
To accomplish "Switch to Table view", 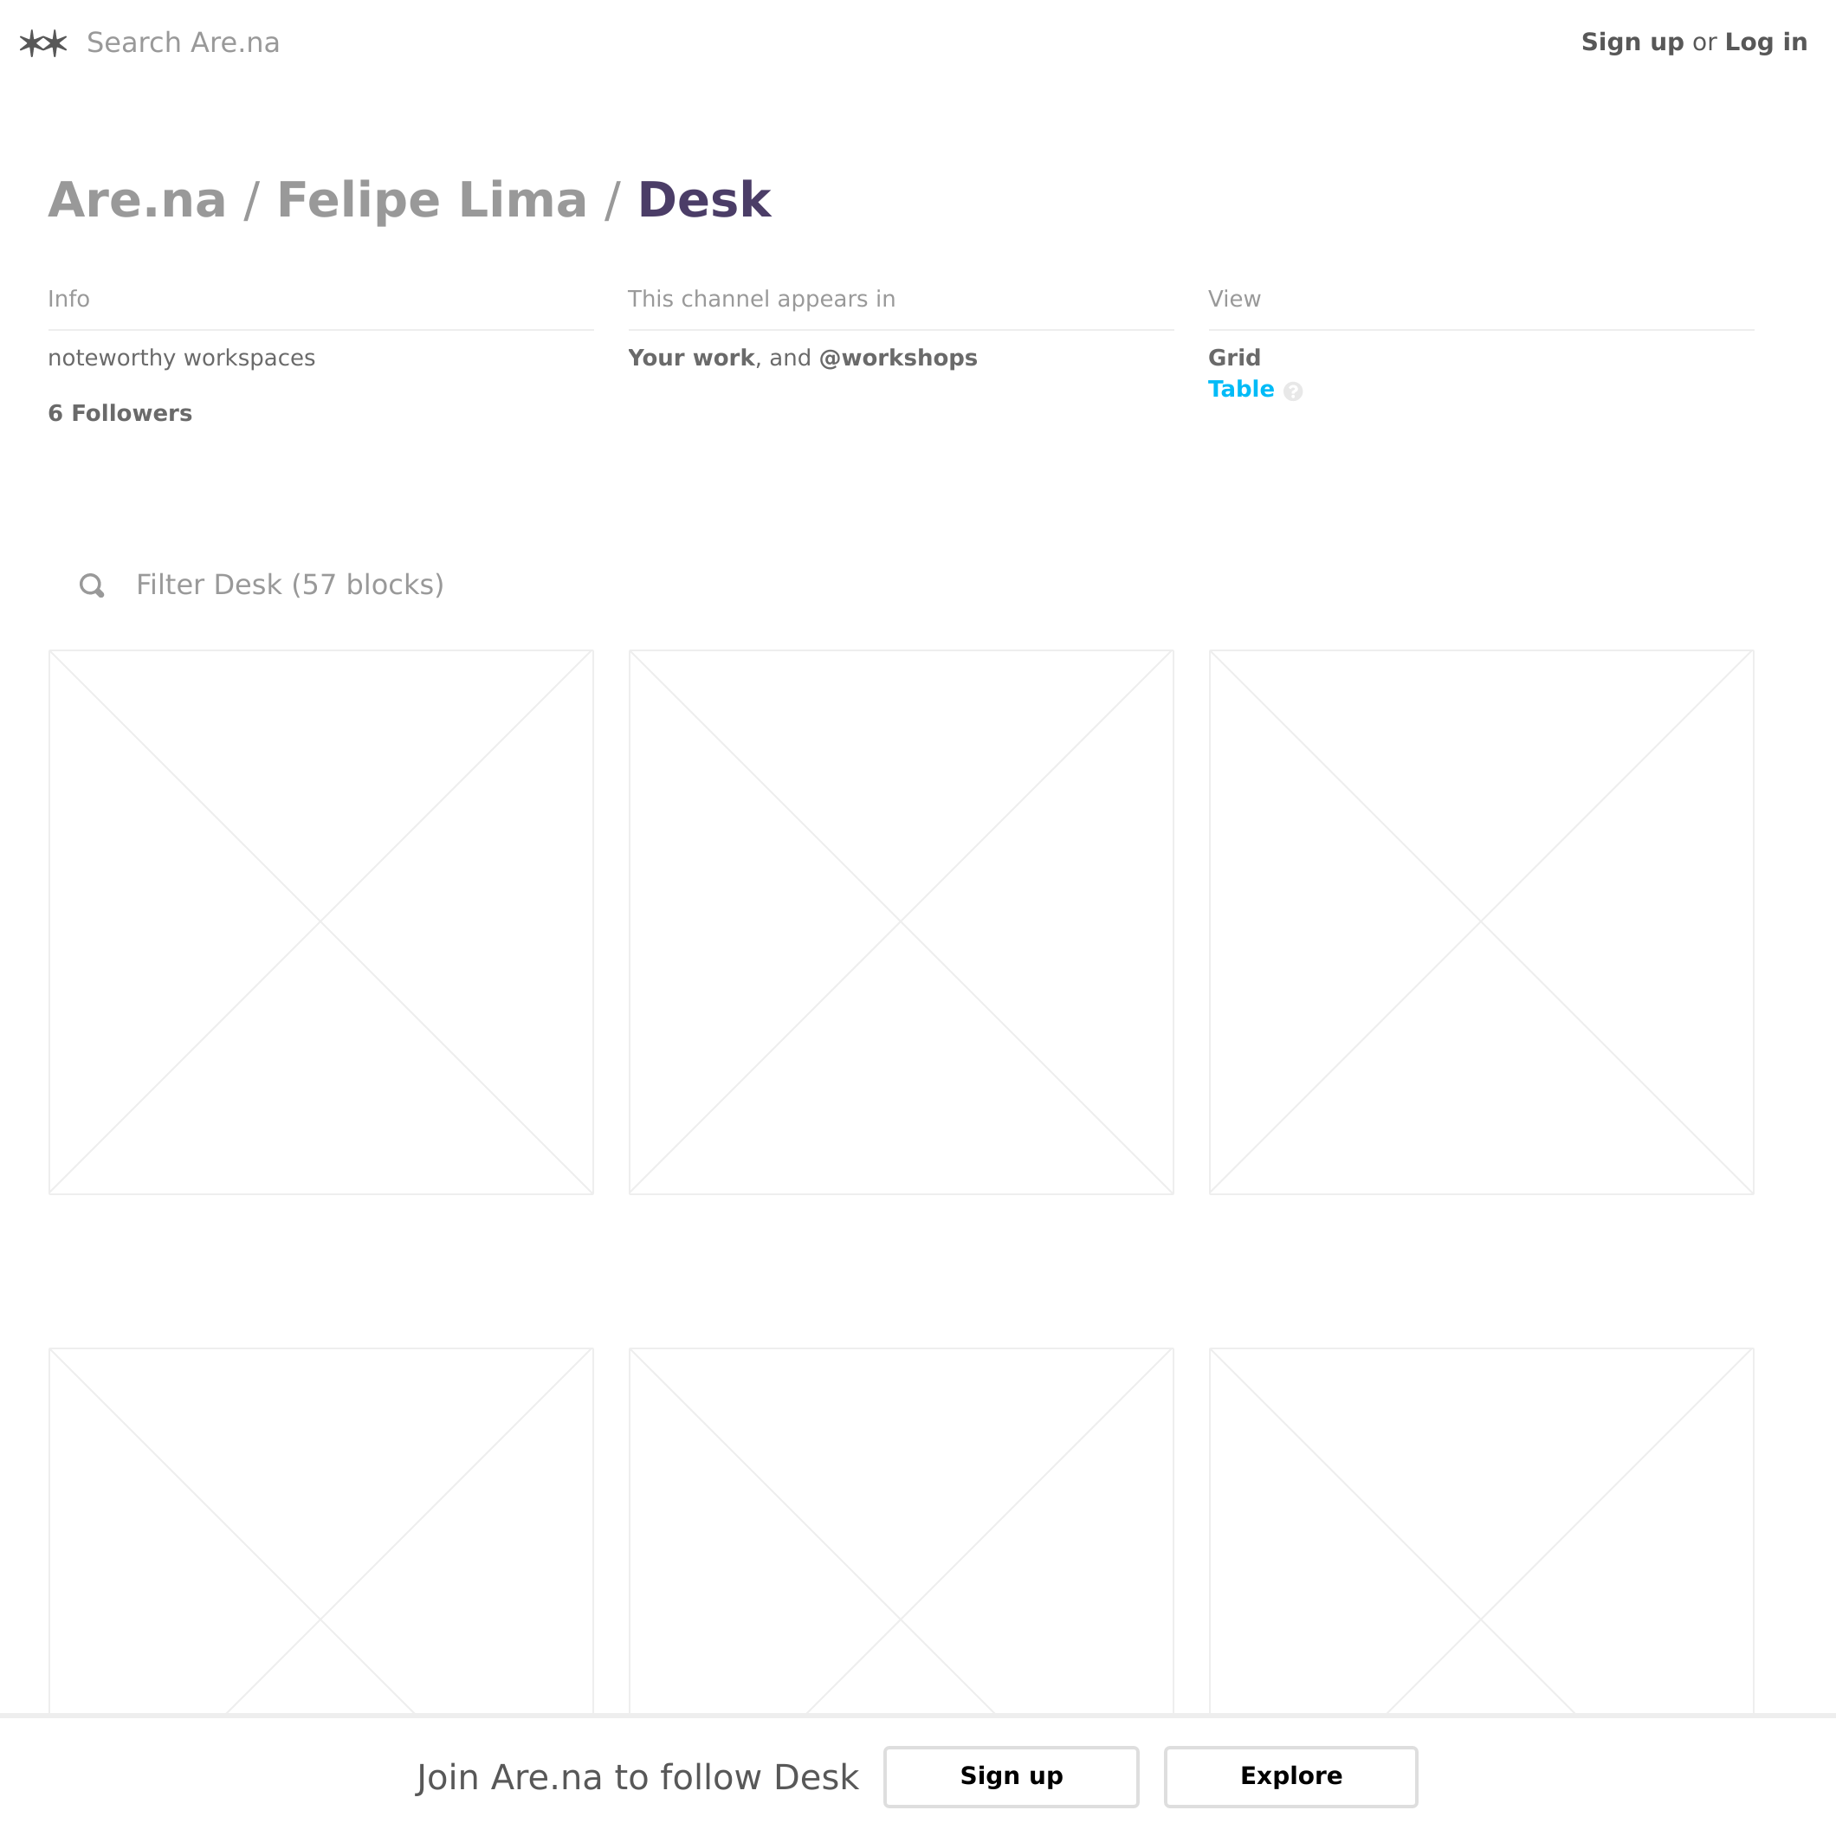I will (x=1240, y=390).
